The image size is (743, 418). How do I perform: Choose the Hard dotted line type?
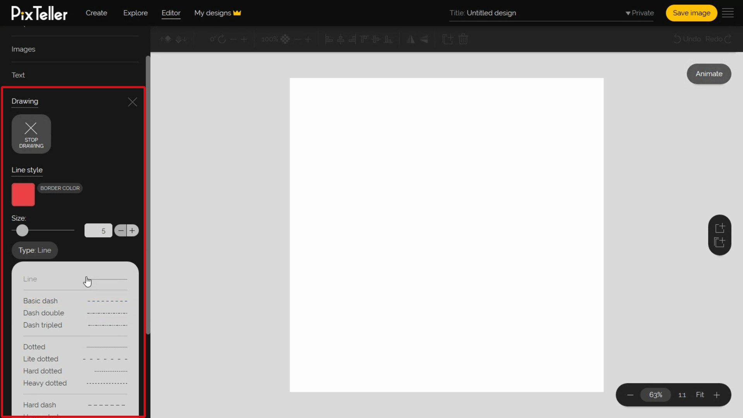[75, 371]
